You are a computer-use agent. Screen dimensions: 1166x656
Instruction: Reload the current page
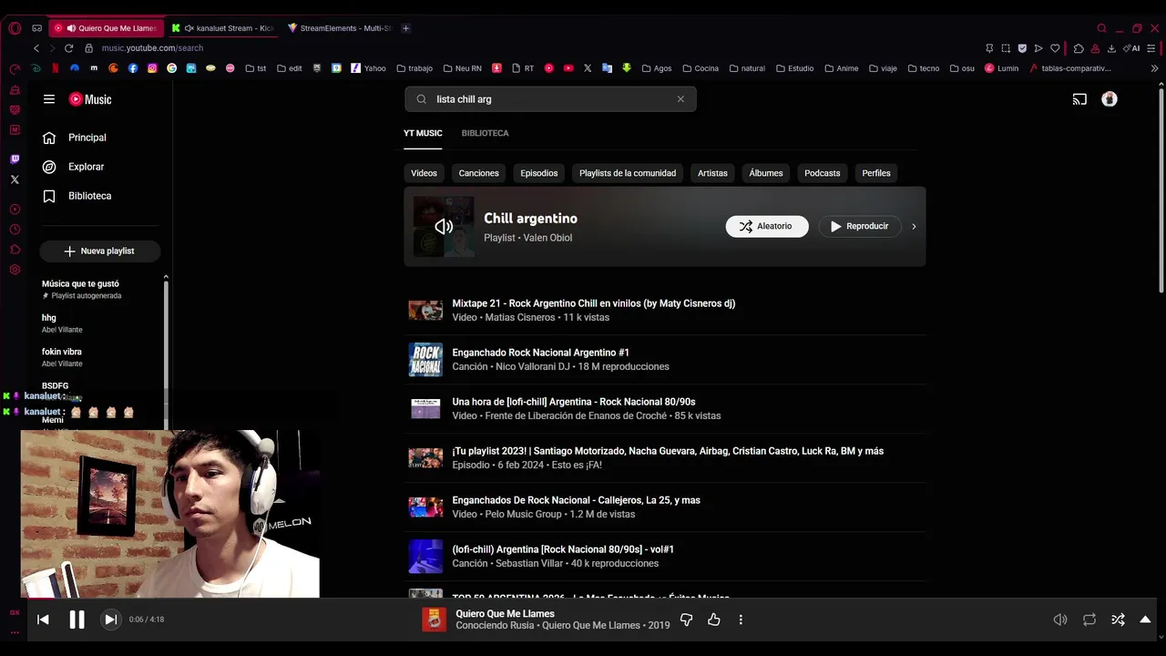pyautogui.click(x=68, y=48)
